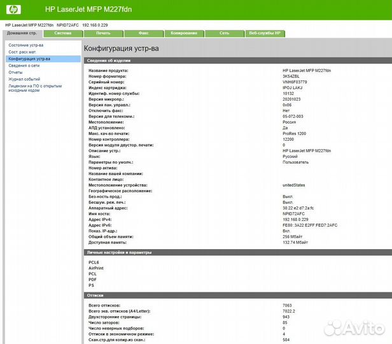Open Журнал событий link
392x344 pixels.
pyautogui.click(x=24, y=79)
